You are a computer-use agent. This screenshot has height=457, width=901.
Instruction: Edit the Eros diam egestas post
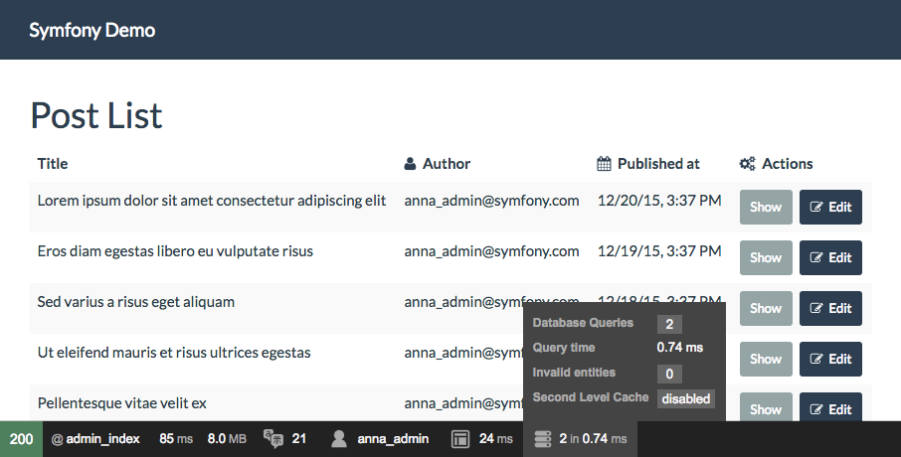coord(830,257)
